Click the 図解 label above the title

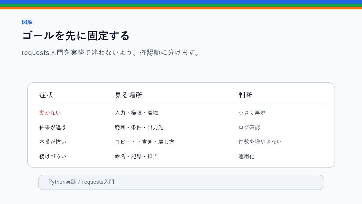(27, 22)
